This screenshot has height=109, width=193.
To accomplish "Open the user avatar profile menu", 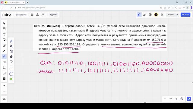I will (x=156, y=15).
